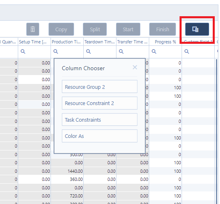Image resolution: width=220 pixels, height=204 pixels.
Task: Sort by Progress % column header
Action: pyautogui.click(x=165, y=42)
